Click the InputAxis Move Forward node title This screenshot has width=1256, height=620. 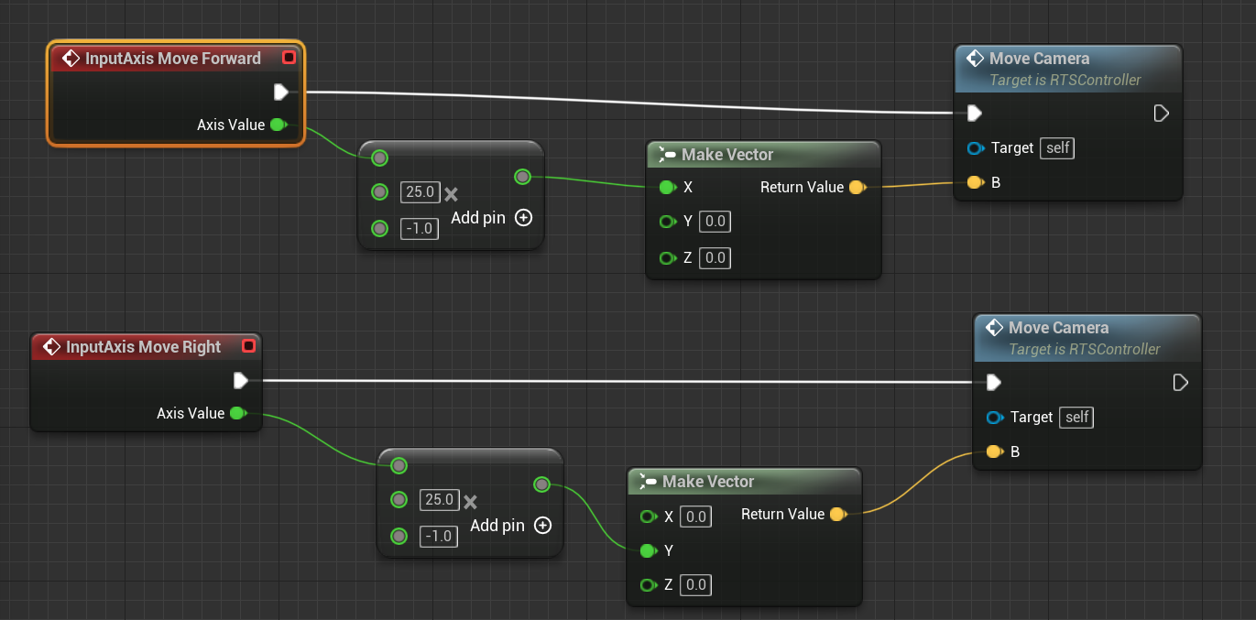click(173, 59)
